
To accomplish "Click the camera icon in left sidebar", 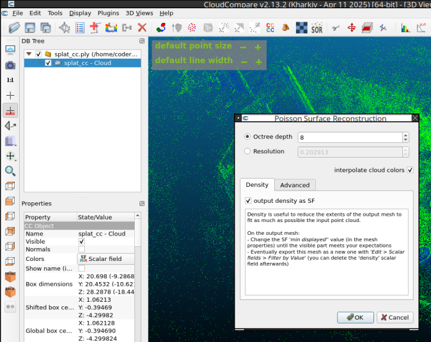I will point(10,65).
